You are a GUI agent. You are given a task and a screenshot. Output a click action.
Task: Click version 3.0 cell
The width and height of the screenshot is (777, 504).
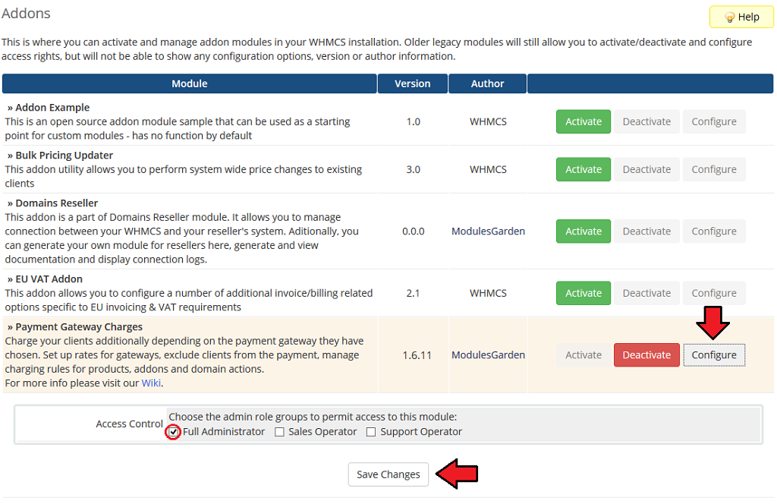pos(413,169)
